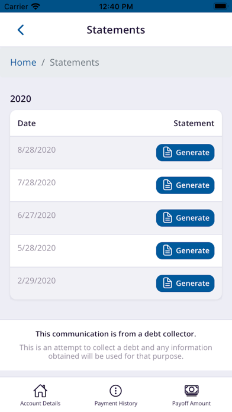Switch to Account Details tab label
This screenshot has height=412, width=232.
40,403
